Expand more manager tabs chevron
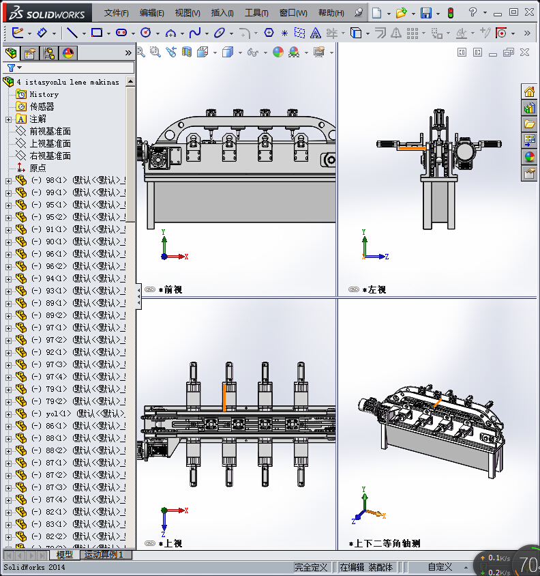The height and width of the screenshot is (576, 540). [x=128, y=53]
